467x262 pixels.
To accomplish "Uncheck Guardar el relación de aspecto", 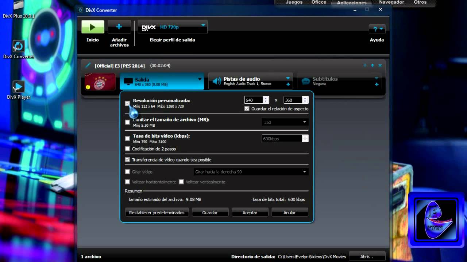I will [247, 109].
